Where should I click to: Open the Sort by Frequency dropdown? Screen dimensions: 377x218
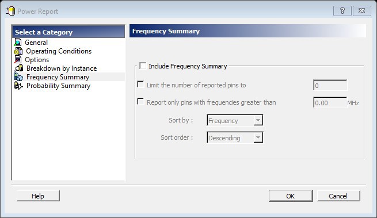235,120
